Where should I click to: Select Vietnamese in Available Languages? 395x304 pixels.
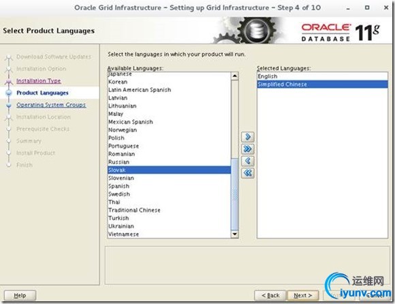pyautogui.click(x=169, y=234)
